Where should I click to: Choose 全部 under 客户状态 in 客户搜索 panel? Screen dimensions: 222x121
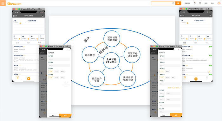[x=51, y=78]
